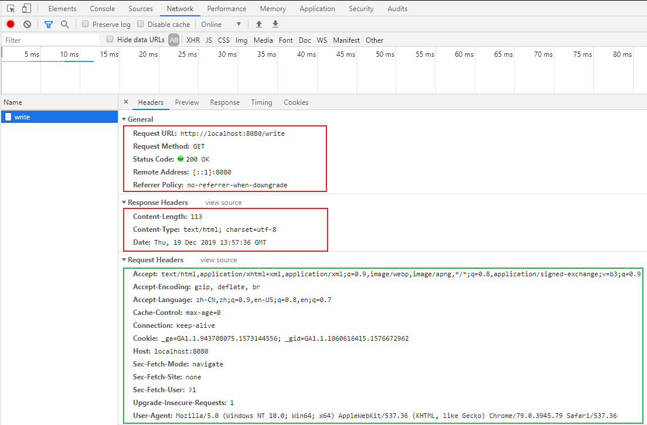The width and height of the screenshot is (647, 425).
Task: Filter requests by CSS
Action: tap(224, 40)
